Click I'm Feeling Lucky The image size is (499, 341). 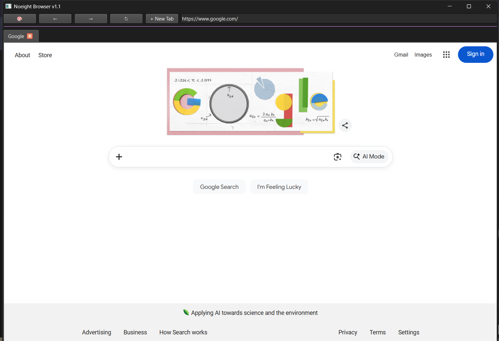pyautogui.click(x=279, y=187)
